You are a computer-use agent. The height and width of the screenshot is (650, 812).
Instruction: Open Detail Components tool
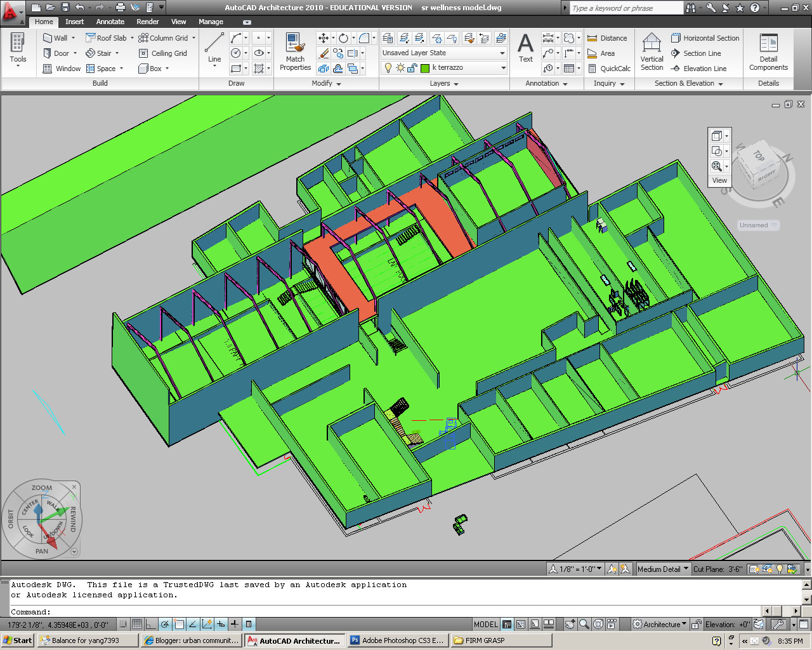click(x=768, y=52)
